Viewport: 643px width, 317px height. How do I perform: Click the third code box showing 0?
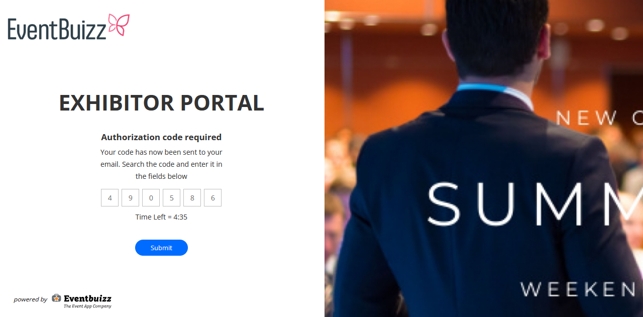pyautogui.click(x=151, y=198)
